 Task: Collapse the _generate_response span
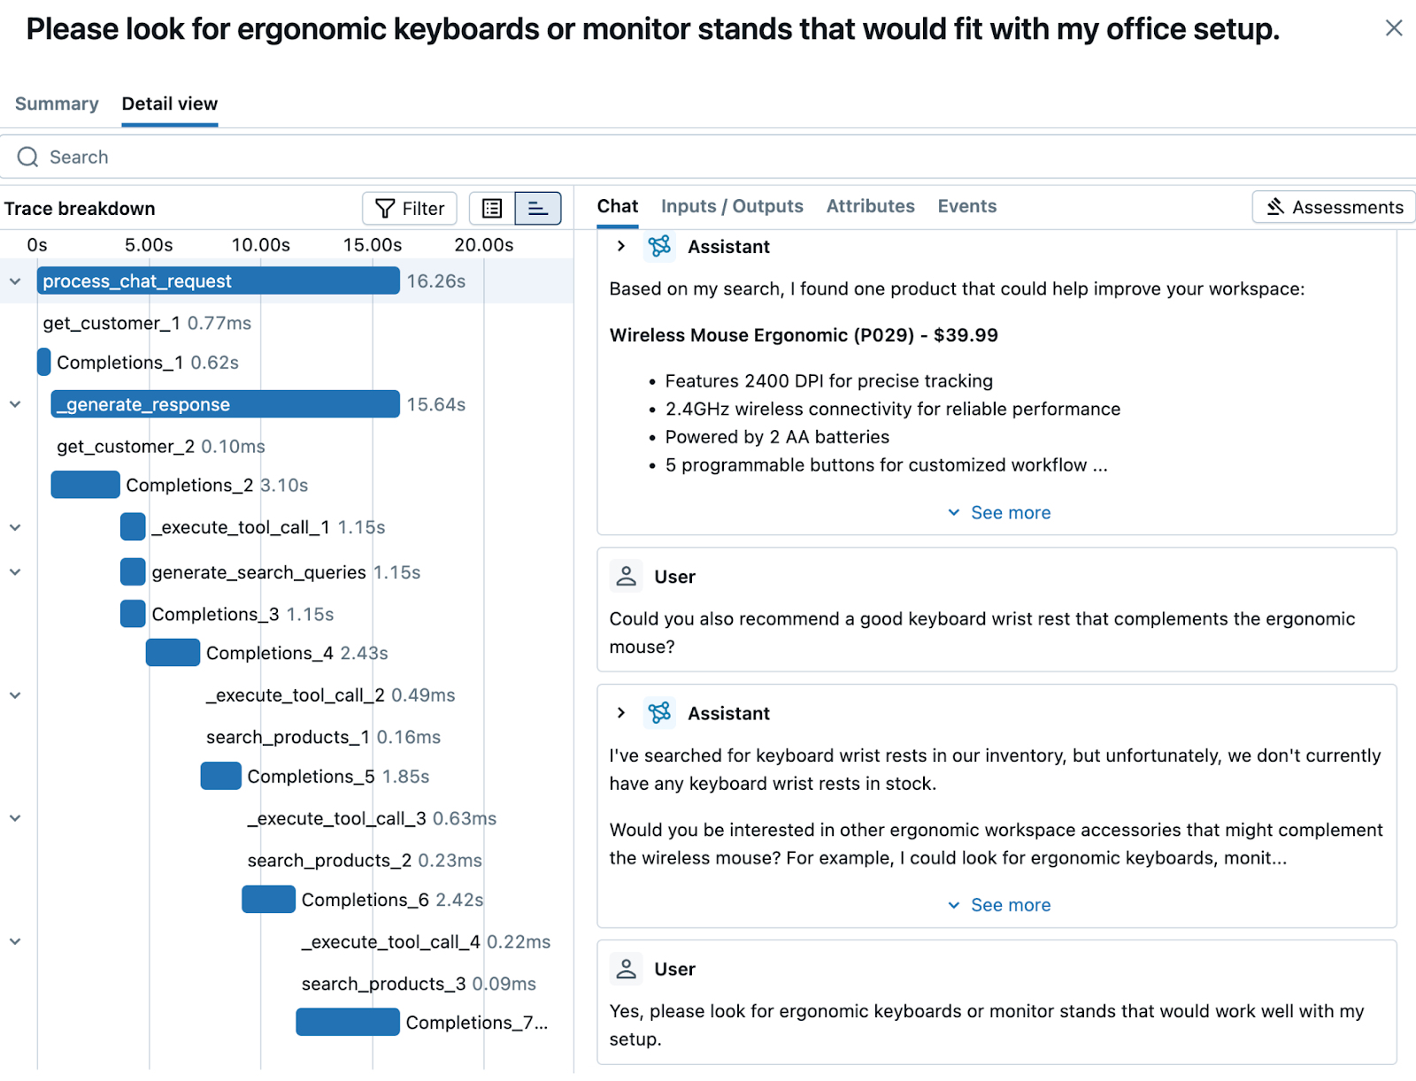15,404
